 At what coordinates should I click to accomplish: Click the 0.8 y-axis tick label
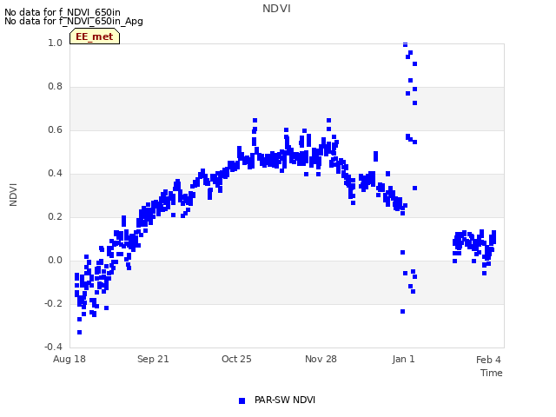pyautogui.click(x=55, y=87)
